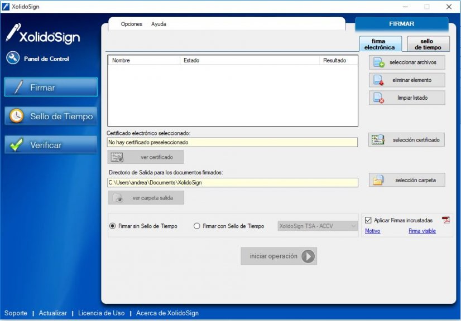
Task: Click the clock icon for Sello de Tiempo
Action: (x=17, y=116)
